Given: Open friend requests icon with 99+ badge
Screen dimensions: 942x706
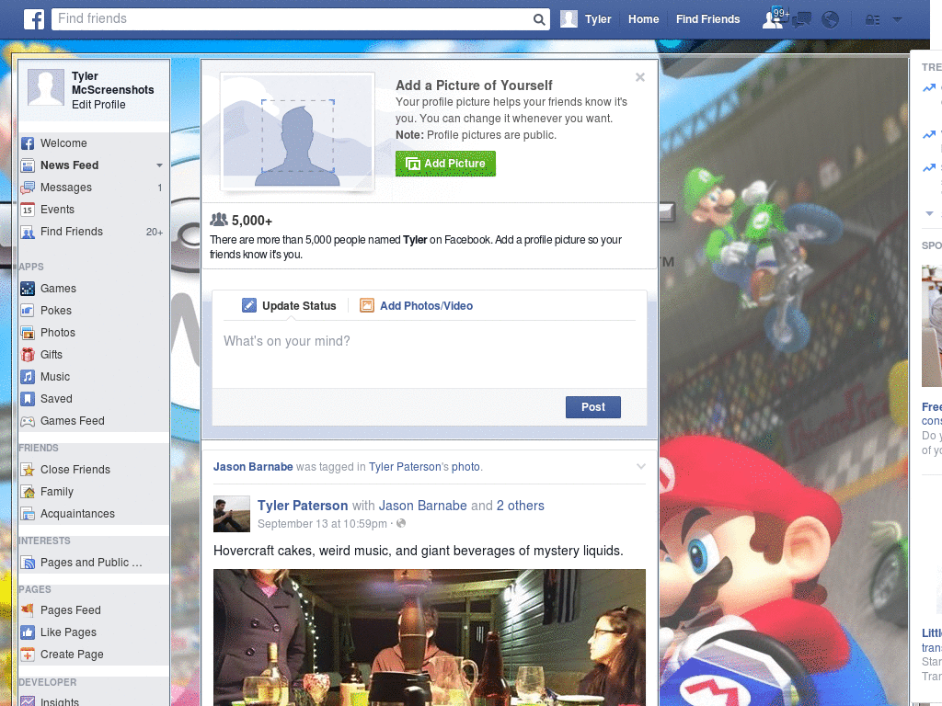Looking at the screenshot, I should [774, 19].
